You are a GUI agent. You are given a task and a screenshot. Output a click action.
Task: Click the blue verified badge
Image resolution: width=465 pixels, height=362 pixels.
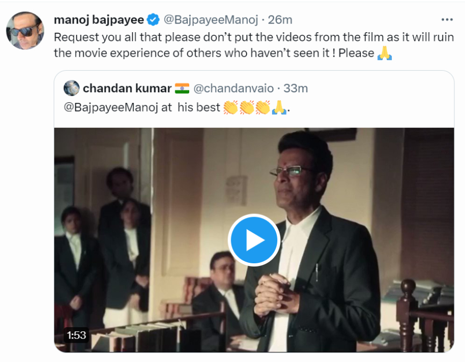tap(153, 20)
